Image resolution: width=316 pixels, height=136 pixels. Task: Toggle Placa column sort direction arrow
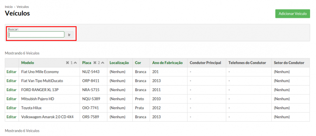tap(103, 63)
